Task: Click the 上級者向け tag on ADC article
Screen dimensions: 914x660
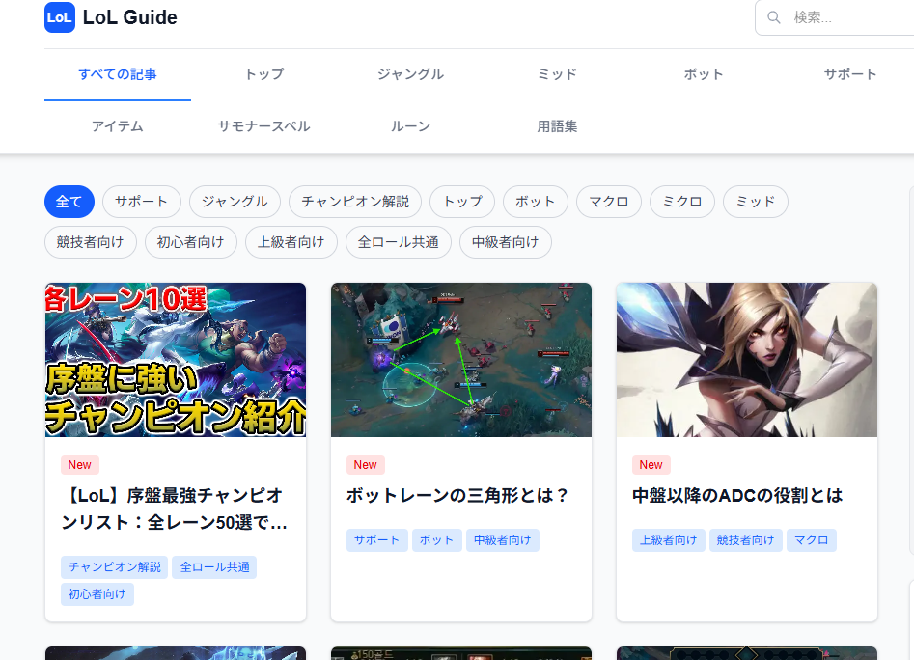Action: [669, 540]
